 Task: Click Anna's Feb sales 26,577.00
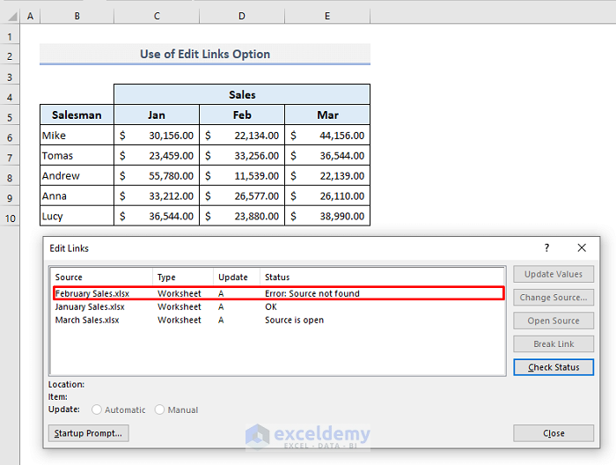[x=242, y=196]
